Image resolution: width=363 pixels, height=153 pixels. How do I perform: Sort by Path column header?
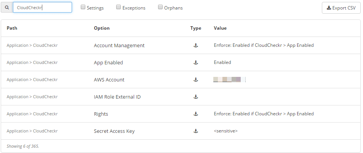click(12, 28)
